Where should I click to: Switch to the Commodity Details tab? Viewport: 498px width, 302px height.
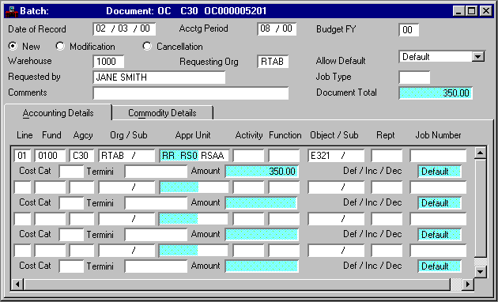pos(162,113)
